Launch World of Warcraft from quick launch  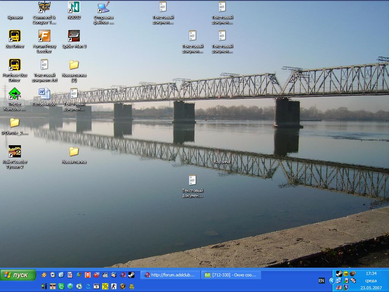(123, 286)
